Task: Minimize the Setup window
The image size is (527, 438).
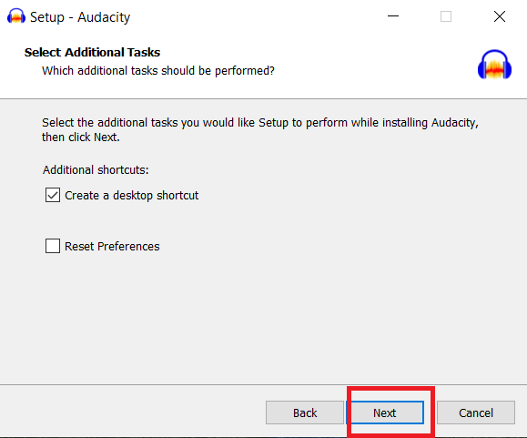Action: [393, 16]
